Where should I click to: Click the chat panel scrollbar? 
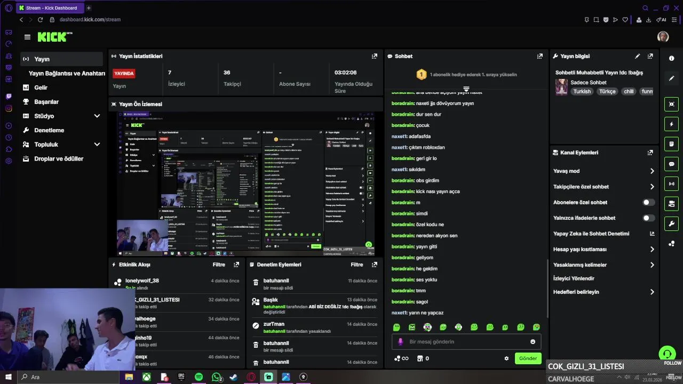coord(547,288)
